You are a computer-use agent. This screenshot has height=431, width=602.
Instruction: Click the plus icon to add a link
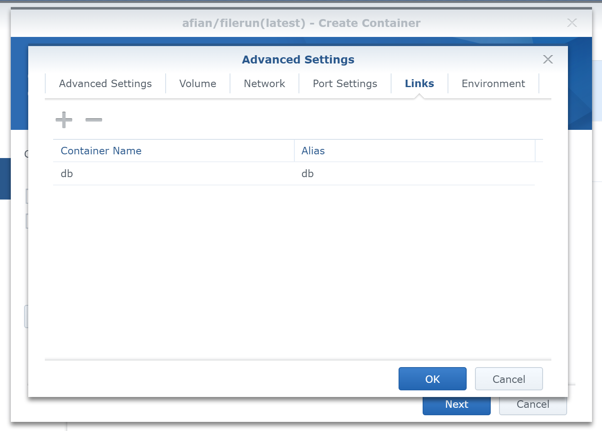coord(64,120)
